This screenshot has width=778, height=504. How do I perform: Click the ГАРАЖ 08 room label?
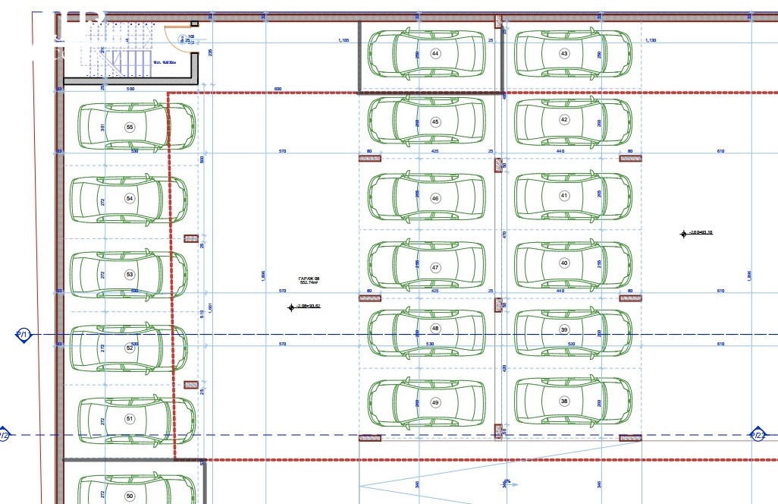pos(309,280)
